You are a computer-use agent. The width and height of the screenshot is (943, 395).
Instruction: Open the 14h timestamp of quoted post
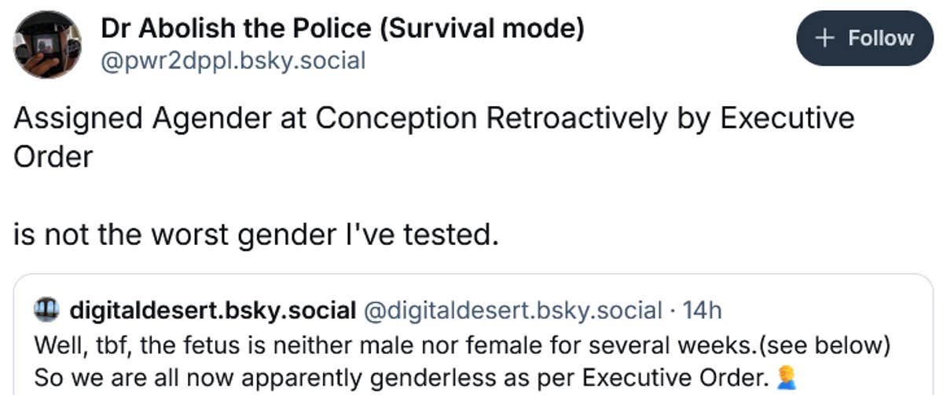click(703, 311)
